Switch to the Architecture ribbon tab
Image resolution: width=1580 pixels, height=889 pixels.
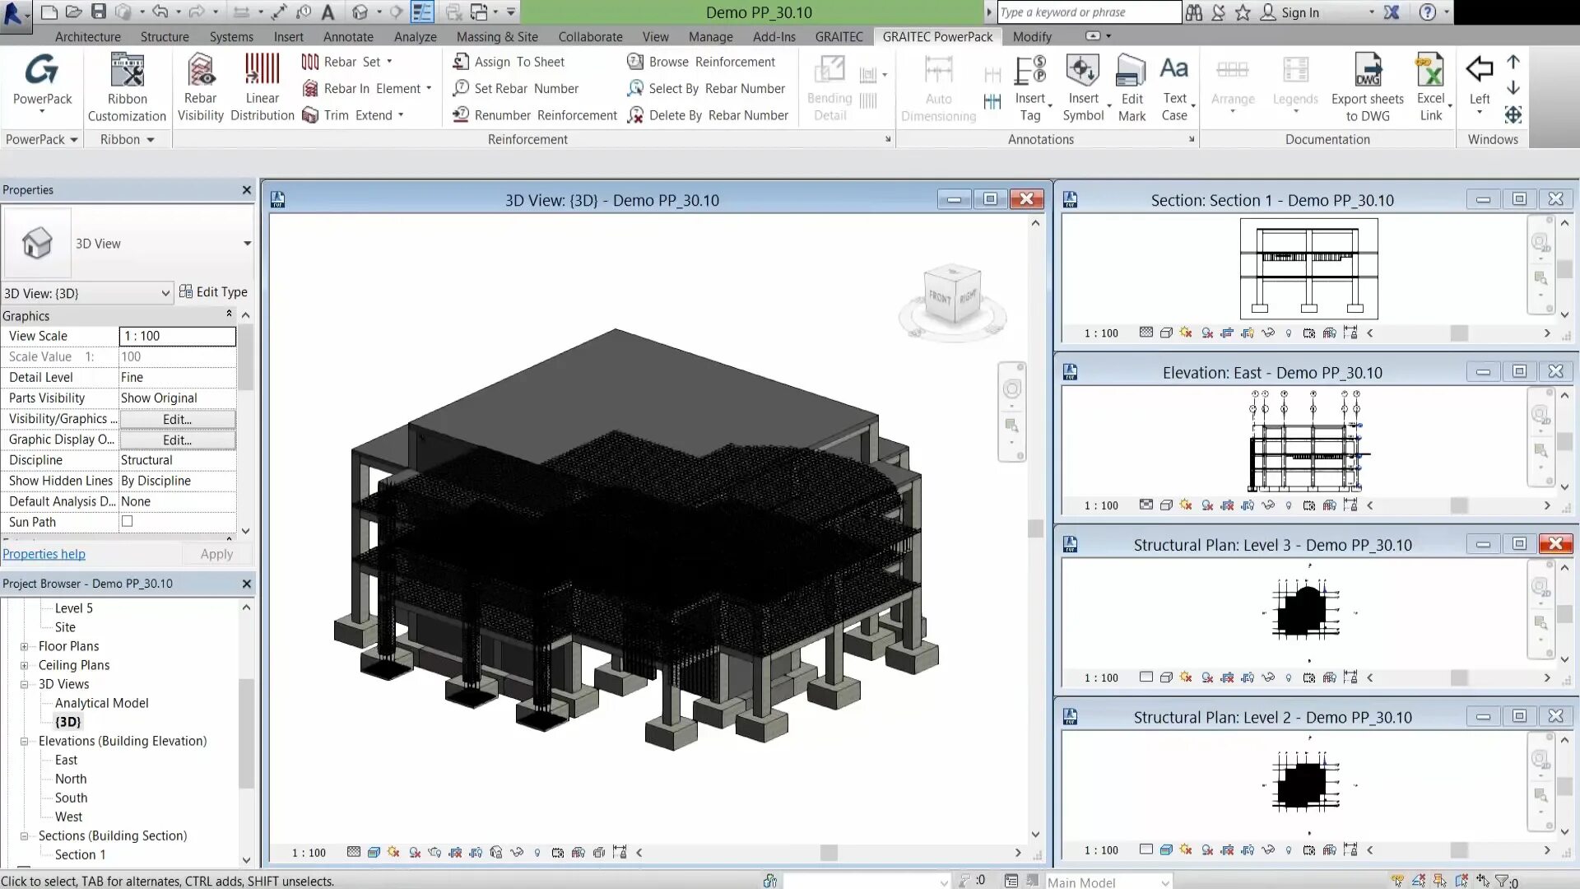pos(87,37)
